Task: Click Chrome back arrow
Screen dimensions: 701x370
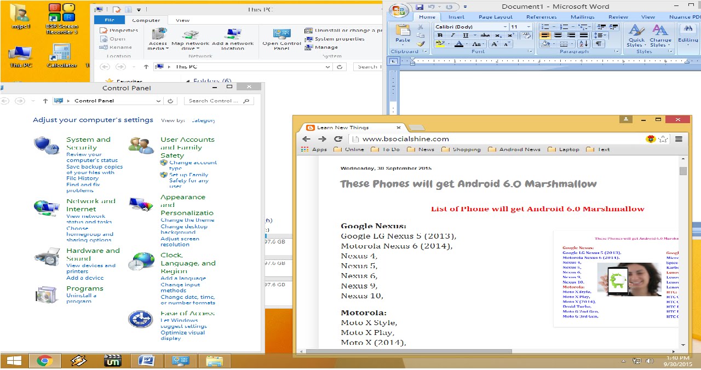Action: (306, 139)
